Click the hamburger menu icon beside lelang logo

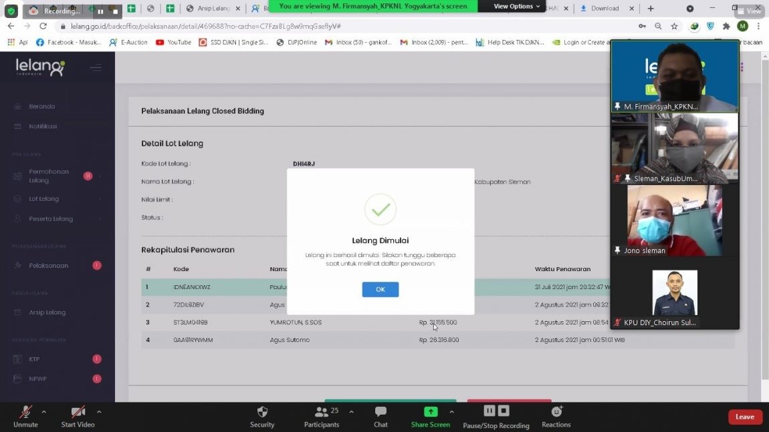point(96,67)
